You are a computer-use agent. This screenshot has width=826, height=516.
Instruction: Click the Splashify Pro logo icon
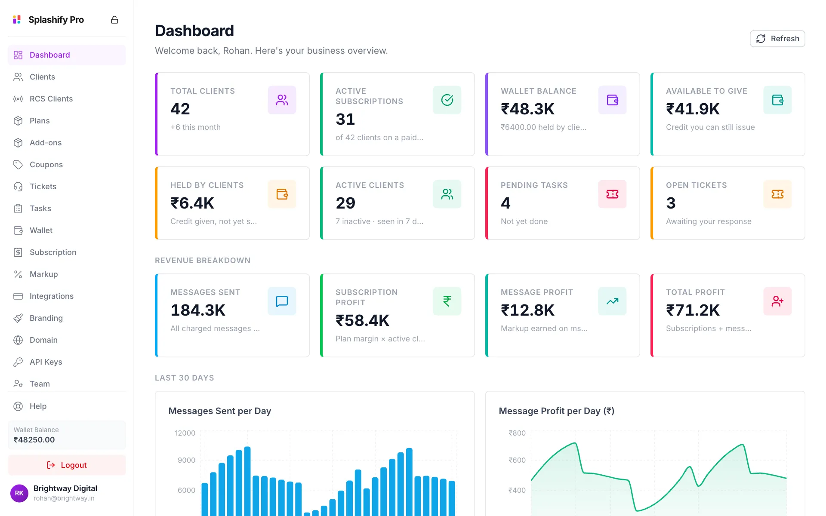(17, 20)
